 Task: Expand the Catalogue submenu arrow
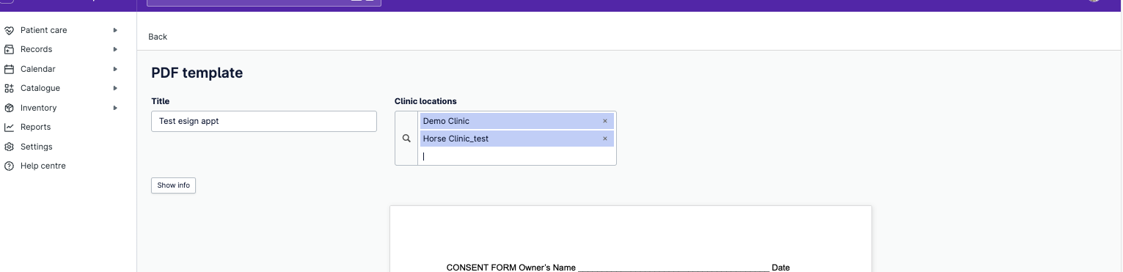[115, 88]
